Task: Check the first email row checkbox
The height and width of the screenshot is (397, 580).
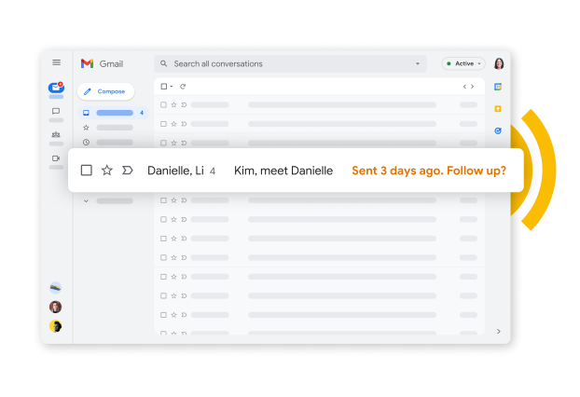Action: click(163, 105)
